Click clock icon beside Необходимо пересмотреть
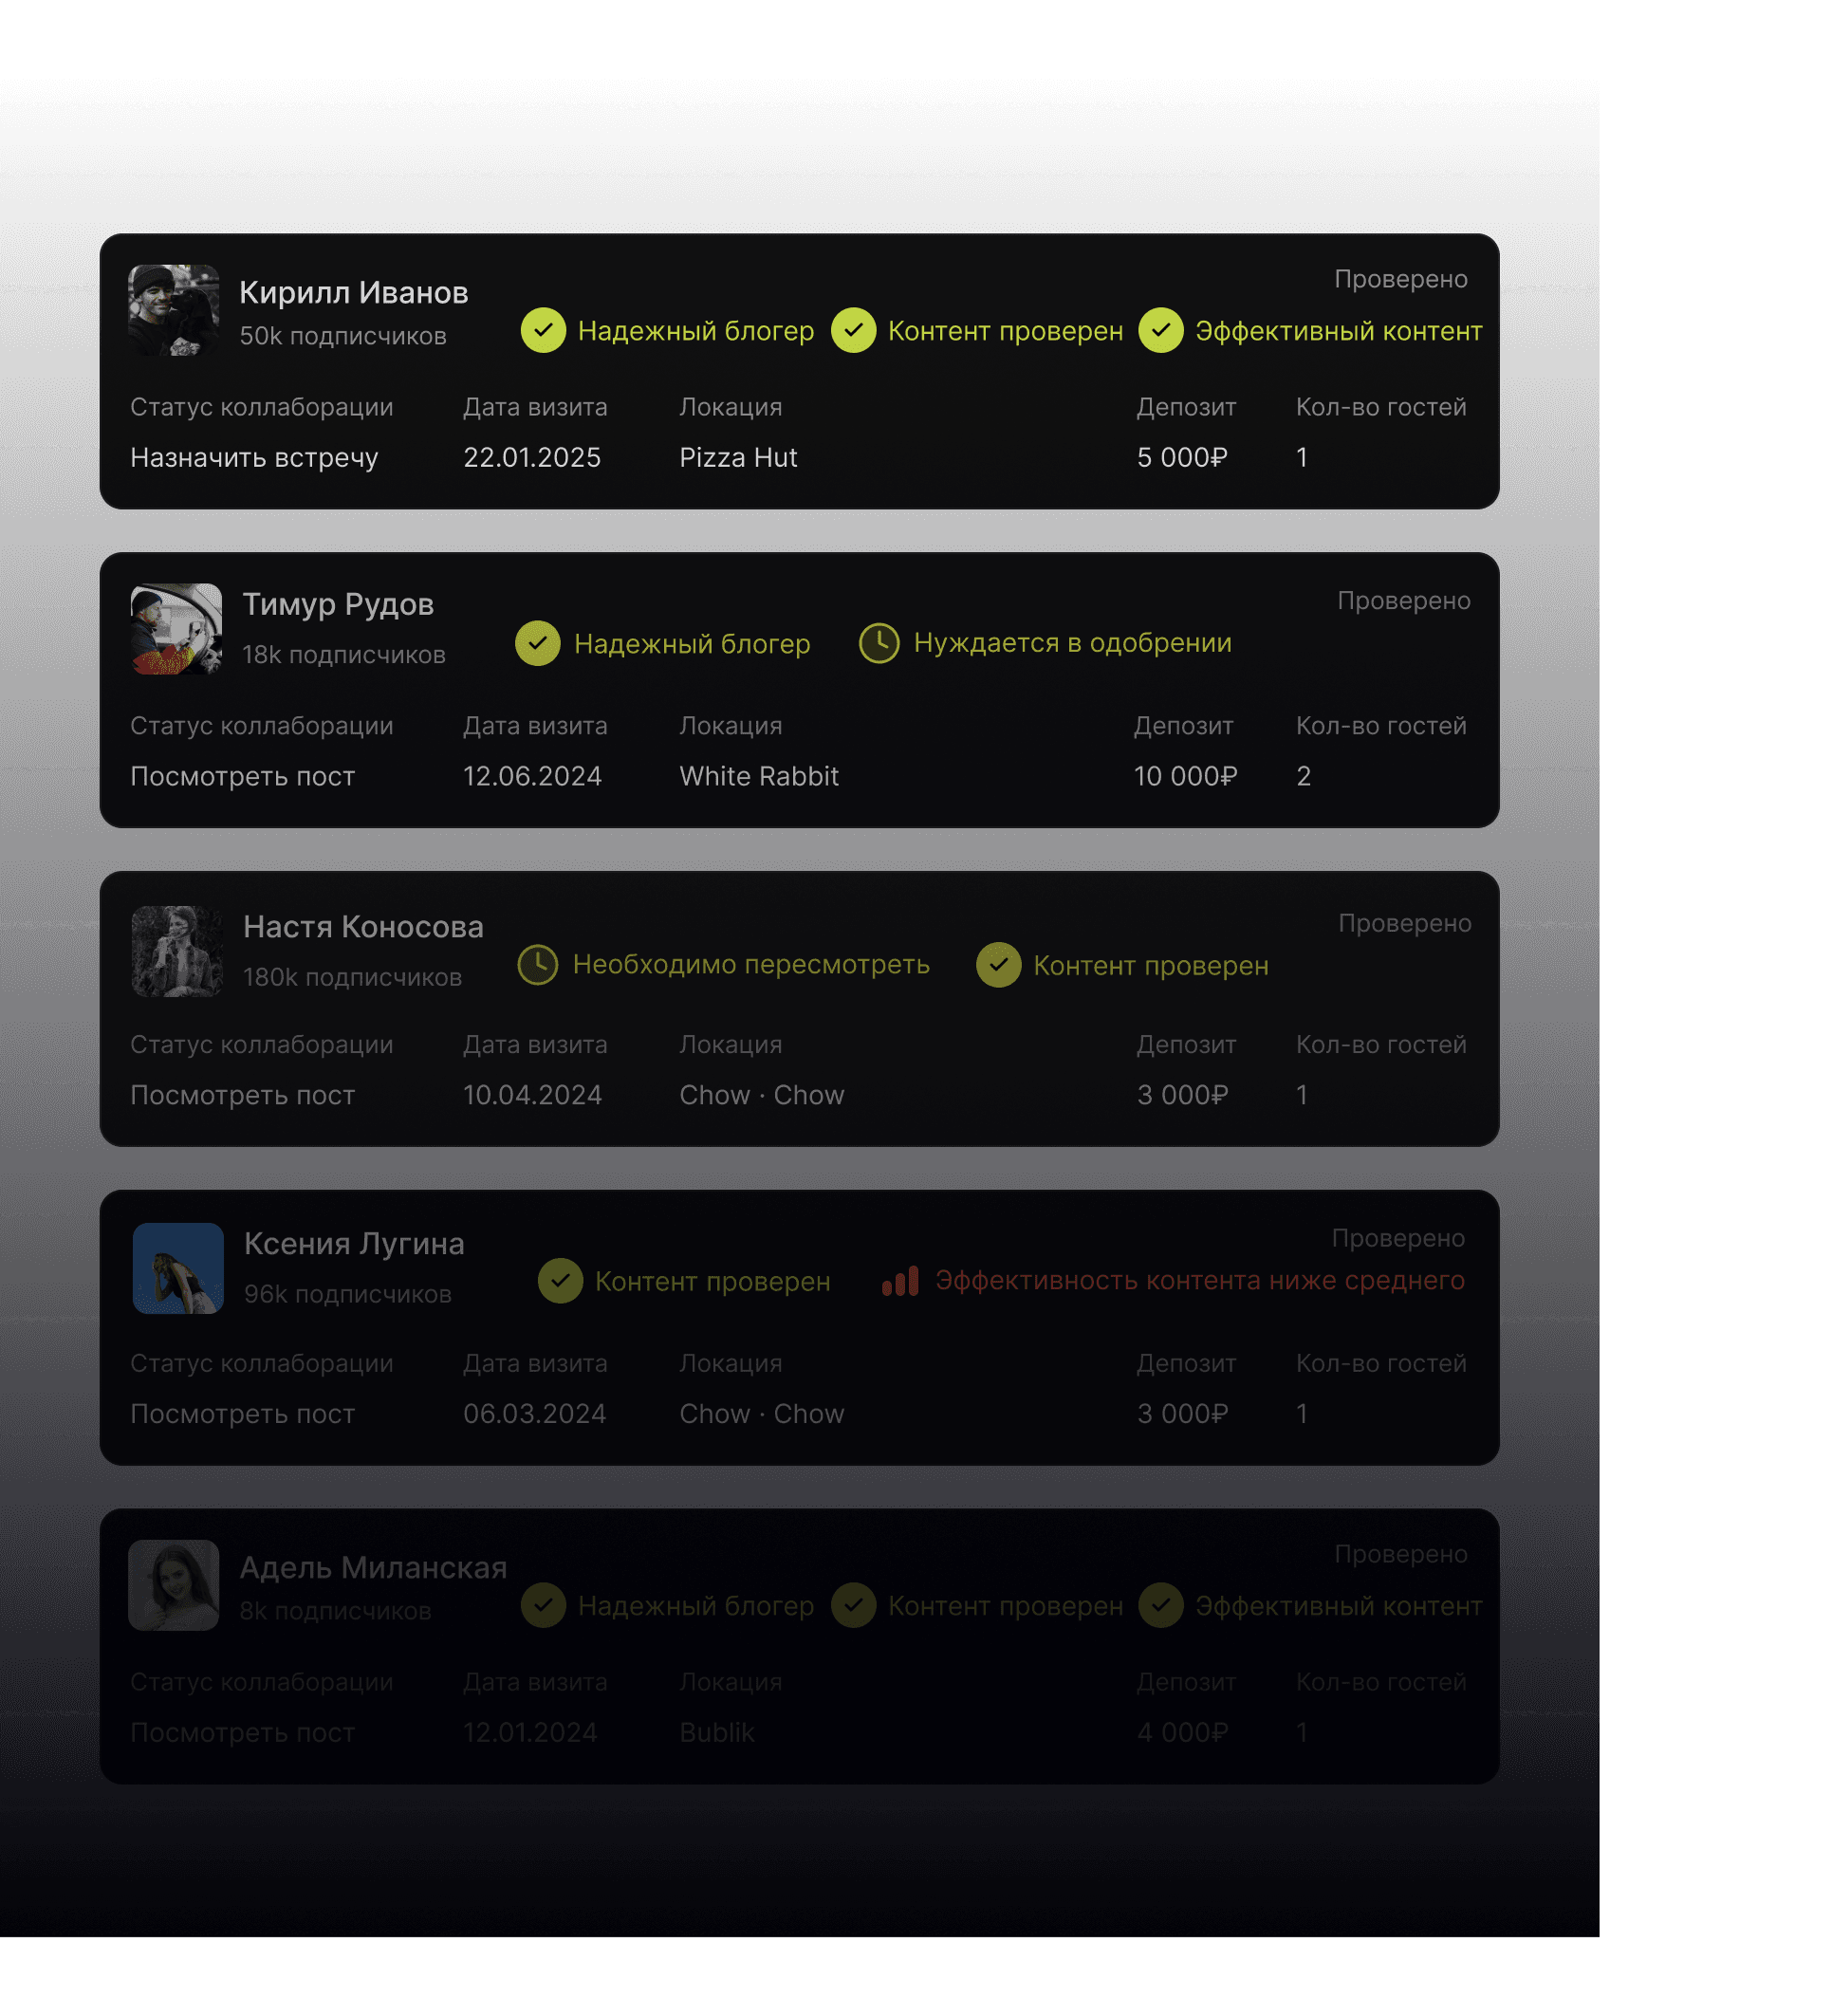This screenshot has height=2016, width=1832. tap(538, 965)
